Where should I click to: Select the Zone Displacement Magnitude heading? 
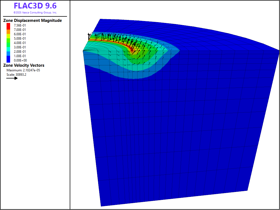32,21
